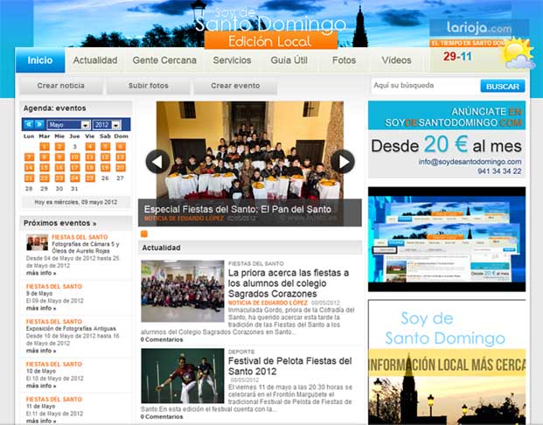Click the orange carousel page indicator
Viewport: 543px width, 425px height.
pyautogui.click(x=144, y=233)
